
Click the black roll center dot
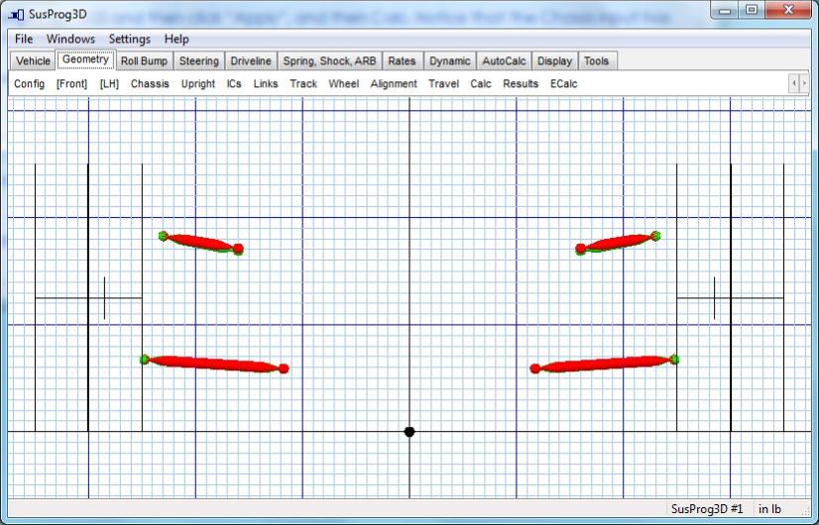(409, 431)
